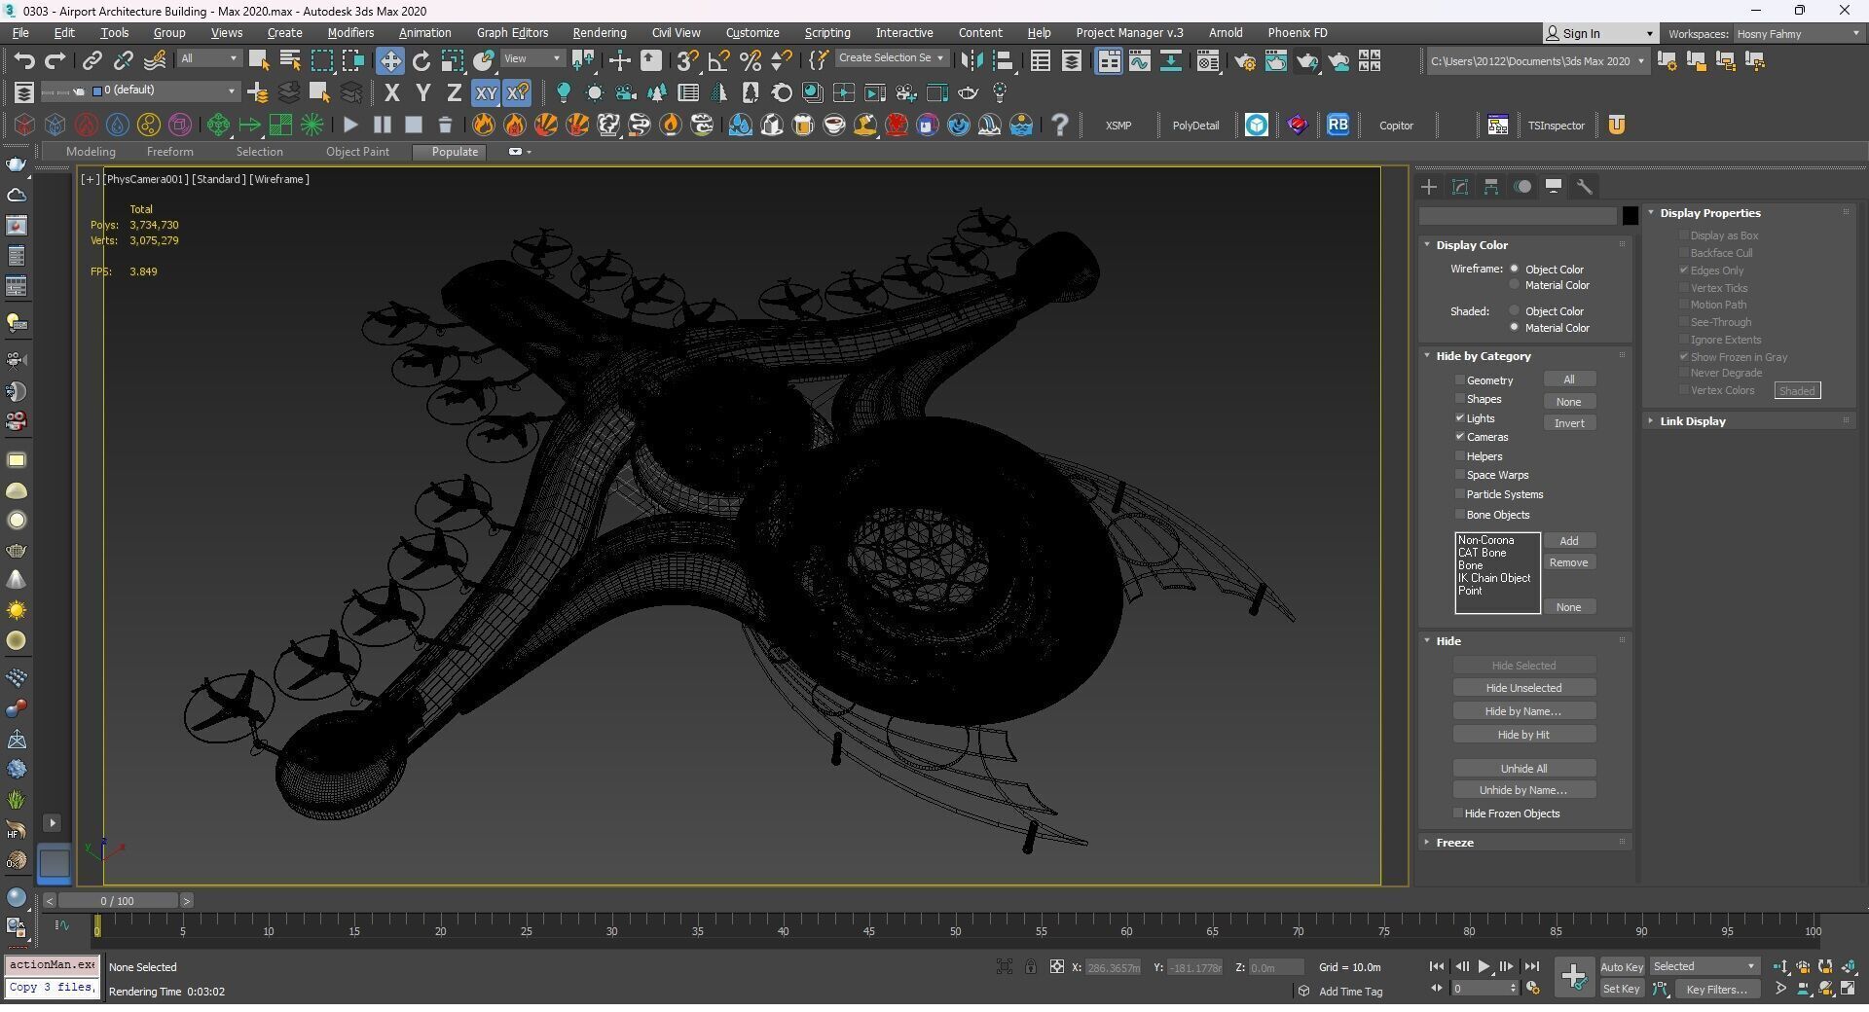Uncheck Cameras hide category checkbox
This screenshot has height=1012, width=1869.
[1460, 437]
